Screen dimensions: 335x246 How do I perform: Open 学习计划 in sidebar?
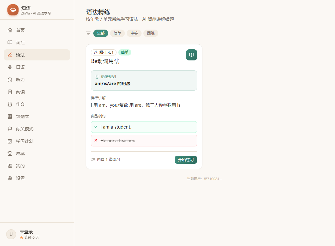click(37, 141)
